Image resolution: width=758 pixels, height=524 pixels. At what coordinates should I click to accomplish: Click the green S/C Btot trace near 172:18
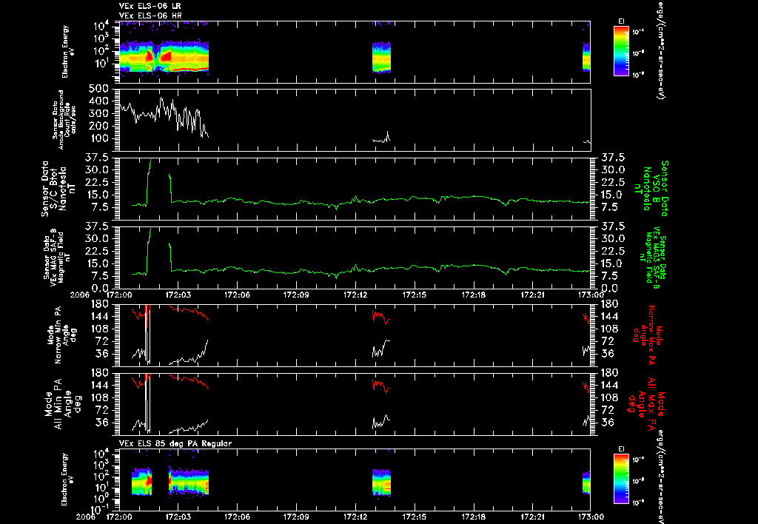(474, 196)
